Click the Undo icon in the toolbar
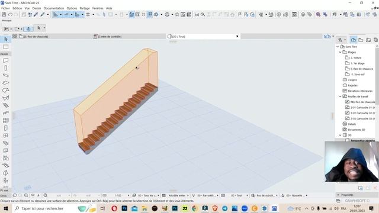This screenshot has width=379, height=213. 10,15
